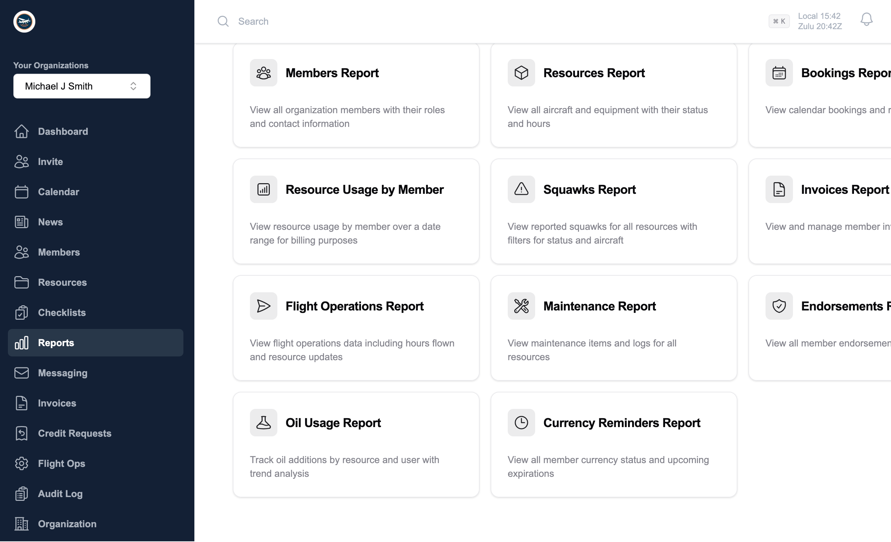Navigate to the Members page
The image size is (891, 542).
point(59,252)
